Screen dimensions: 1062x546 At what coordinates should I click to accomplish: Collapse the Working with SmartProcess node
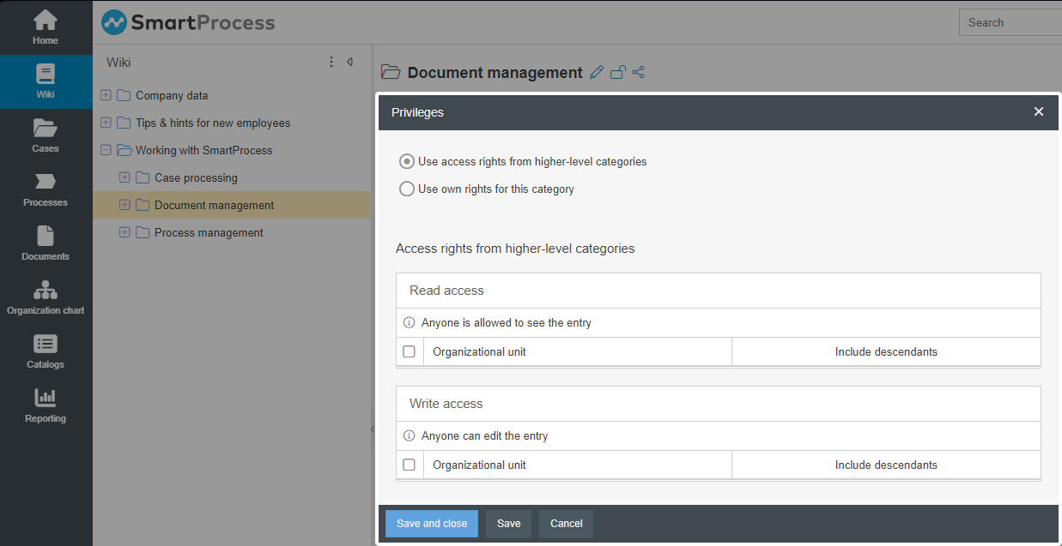tap(106, 151)
